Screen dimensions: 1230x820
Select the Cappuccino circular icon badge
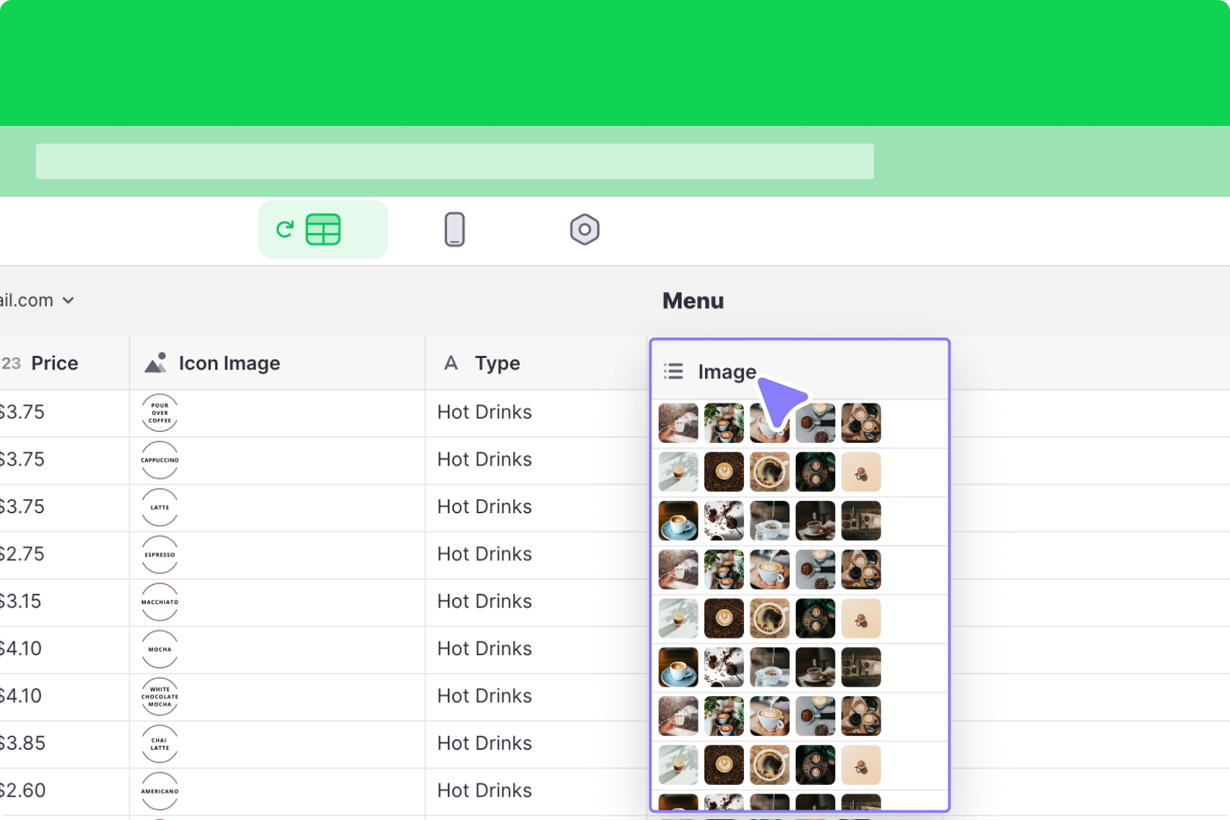point(159,461)
